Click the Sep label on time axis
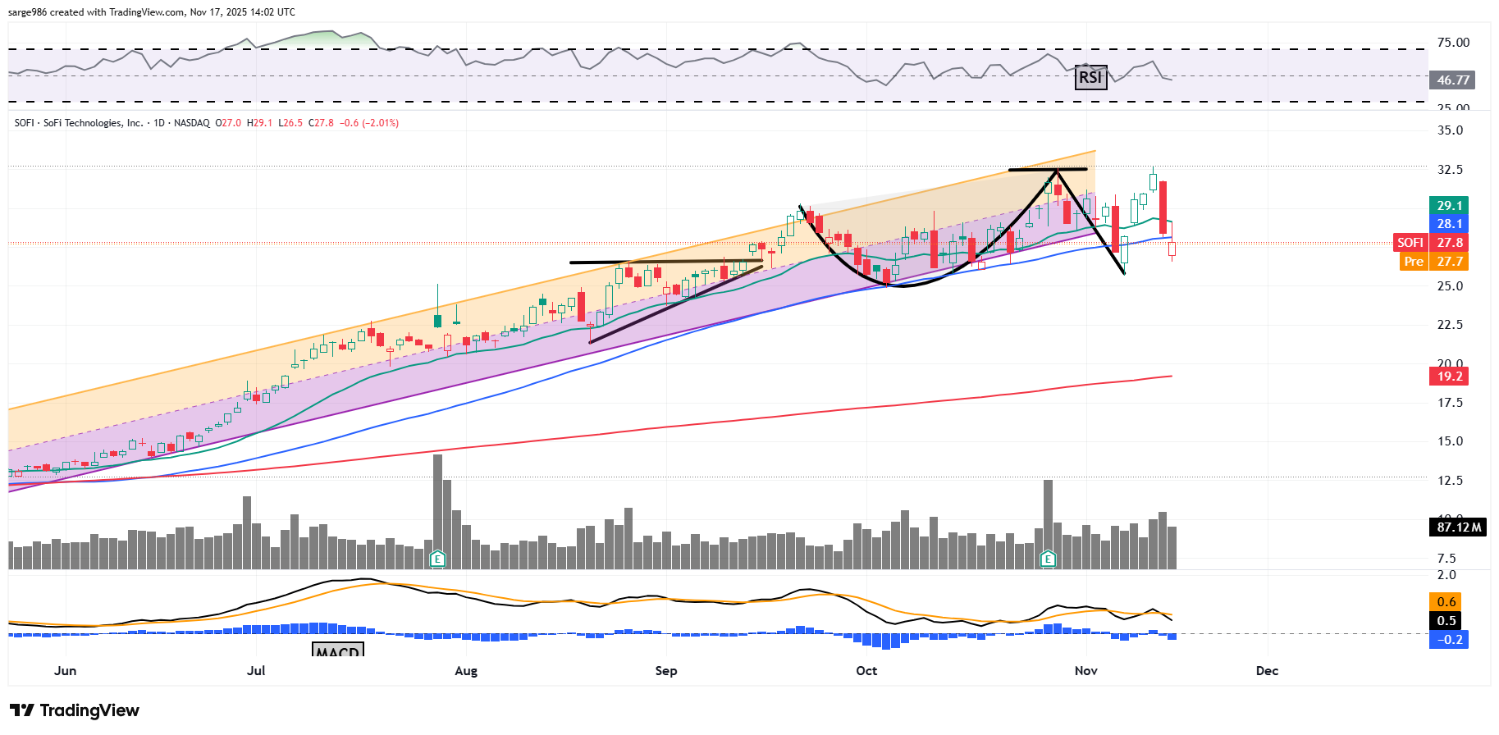This screenshot has height=735, width=1499. 666,671
